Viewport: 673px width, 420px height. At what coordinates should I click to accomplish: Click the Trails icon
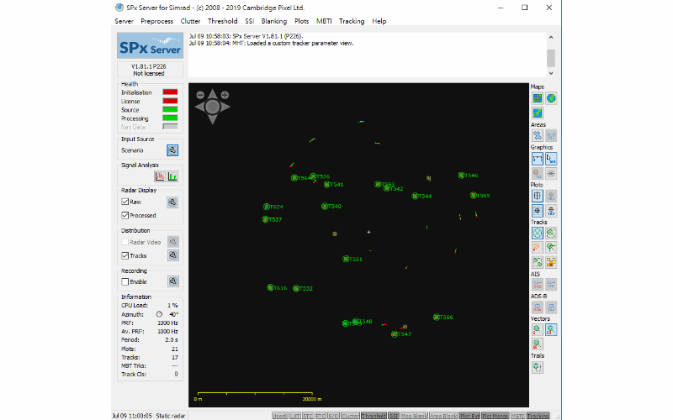pos(538,367)
